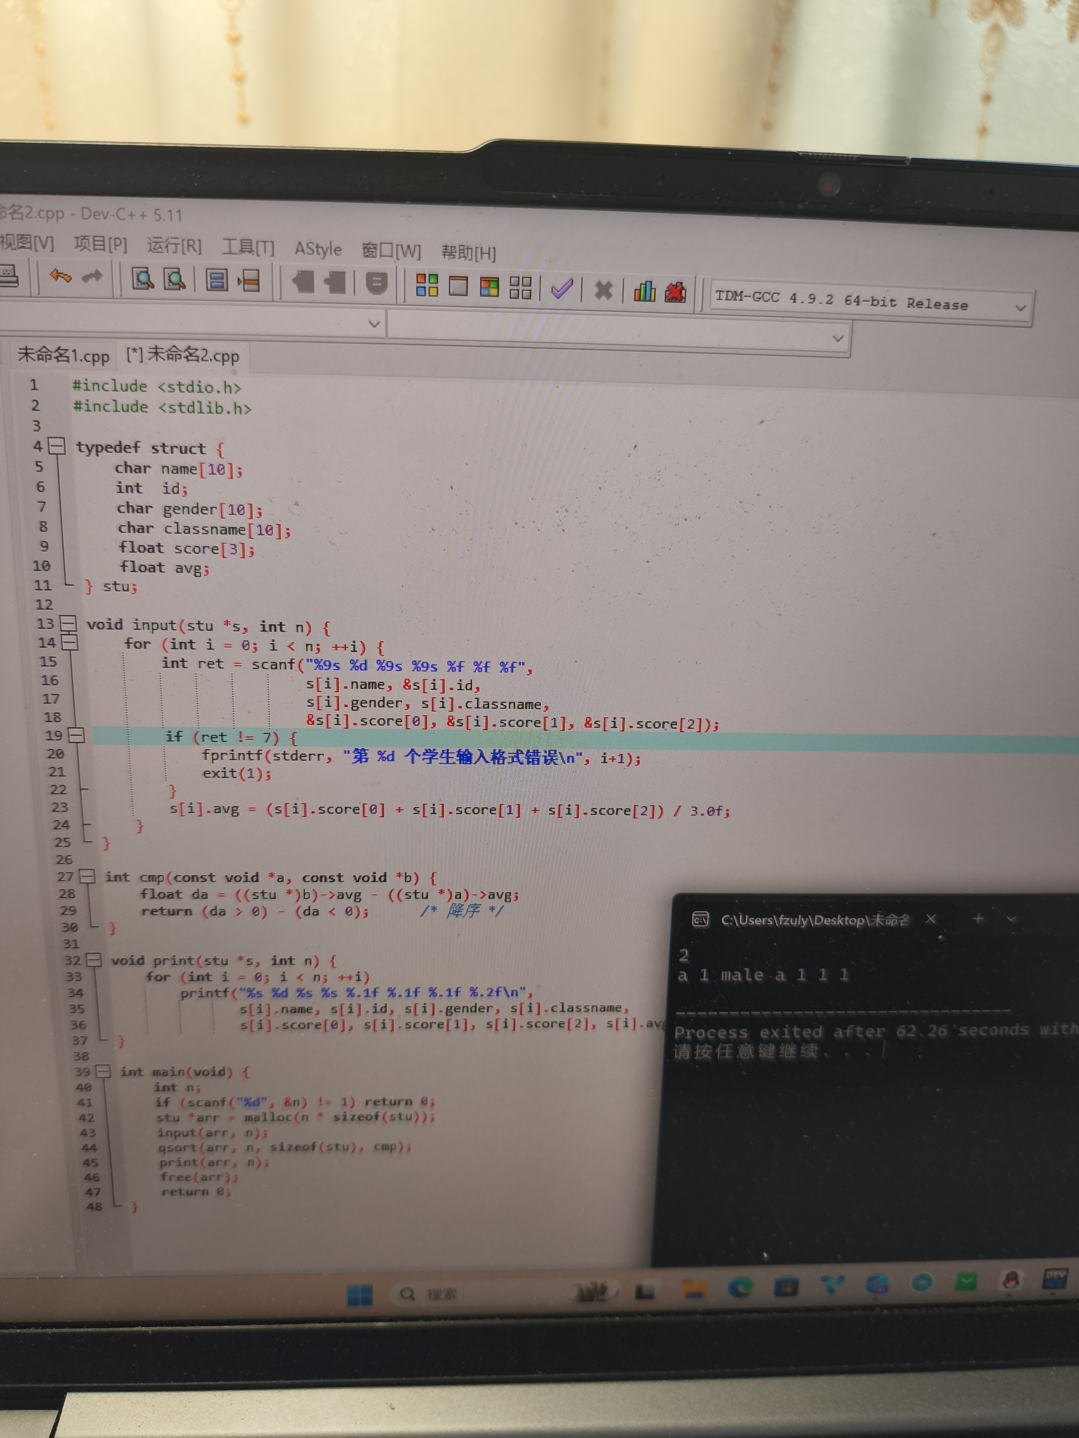This screenshot has height=1438, width=1079.
Task: Click the Run program window icon
Action: 458,285
